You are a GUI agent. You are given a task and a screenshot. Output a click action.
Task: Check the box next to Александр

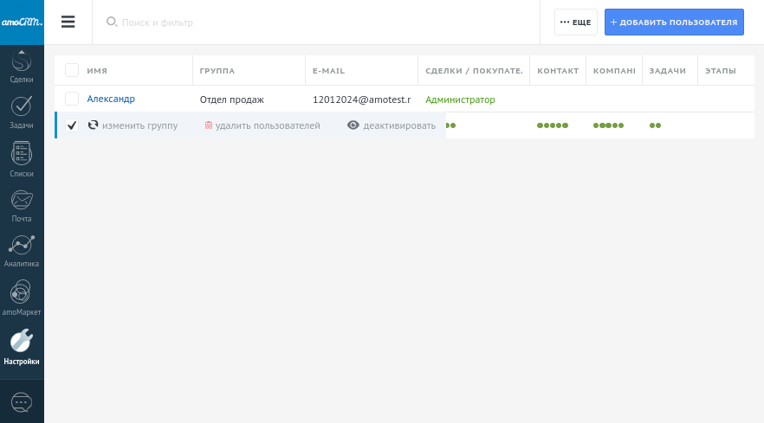[72, 99]
